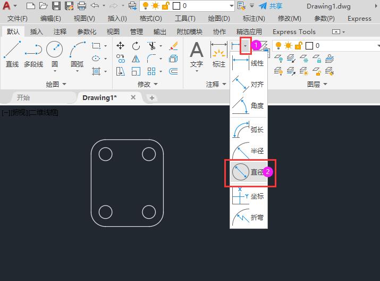Click the Fillet tool icon
The width and height of the screenshot is (380, 281).
pos(151,59)
